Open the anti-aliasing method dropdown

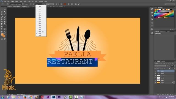(50, 4)
